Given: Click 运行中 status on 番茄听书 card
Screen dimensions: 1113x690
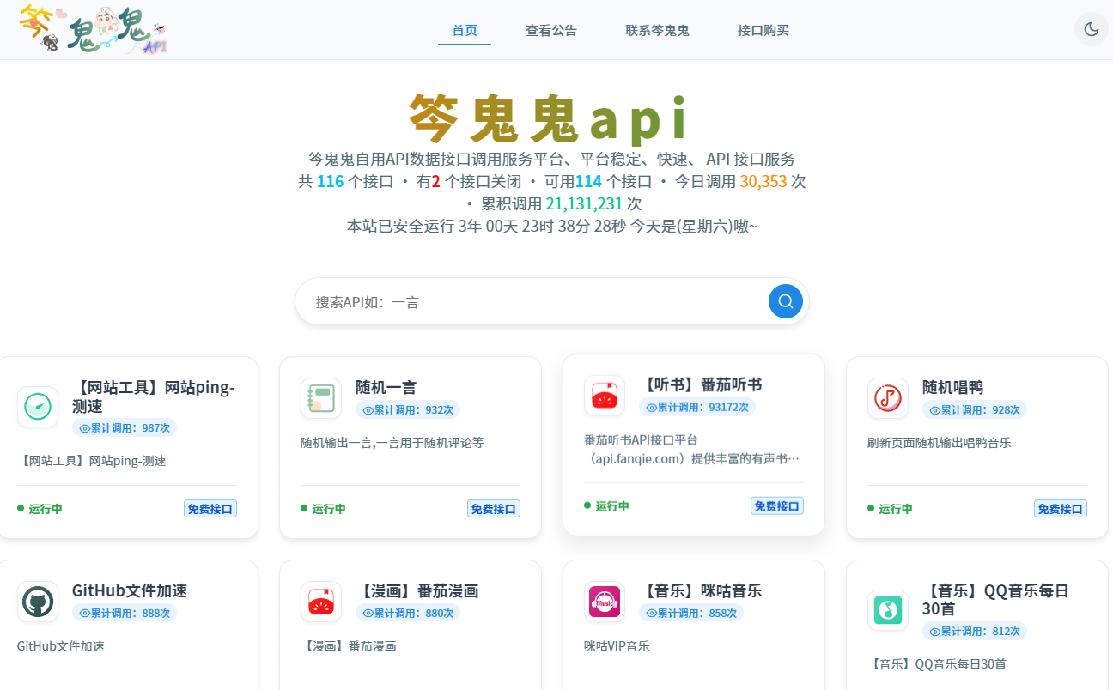Looking at the screenshot, I should [x=606, y=506].
